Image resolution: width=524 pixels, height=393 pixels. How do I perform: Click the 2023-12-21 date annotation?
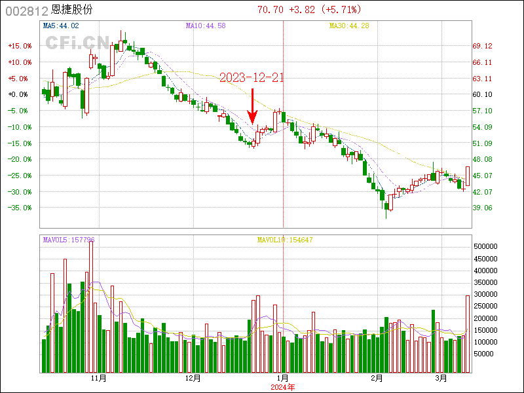tap(252, 77)
